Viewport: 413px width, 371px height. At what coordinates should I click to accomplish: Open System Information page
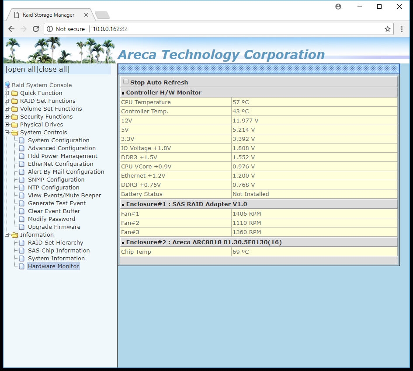(x=56, y=259)
